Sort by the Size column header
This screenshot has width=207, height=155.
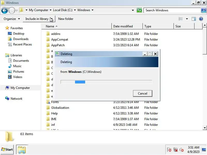click(x=184, y=26)
